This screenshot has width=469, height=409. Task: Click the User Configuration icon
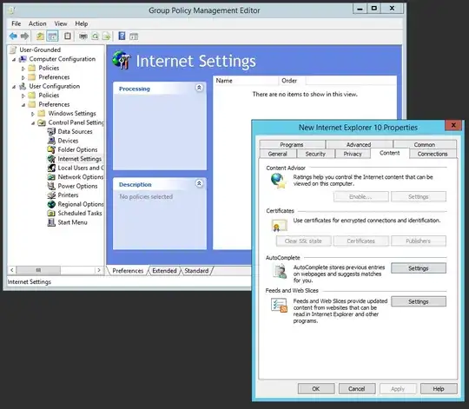click(x=23, y=86)
